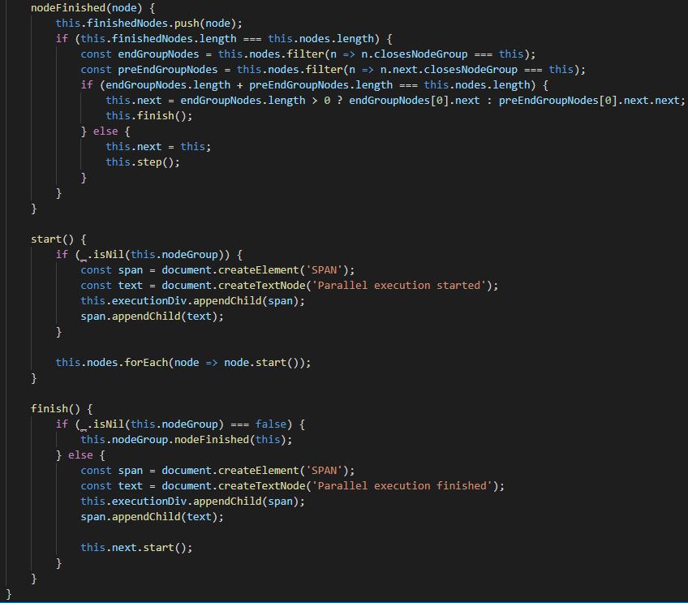Click the this.next.start(); line
This screenshot has height=603, width=688.
[136, 547]
